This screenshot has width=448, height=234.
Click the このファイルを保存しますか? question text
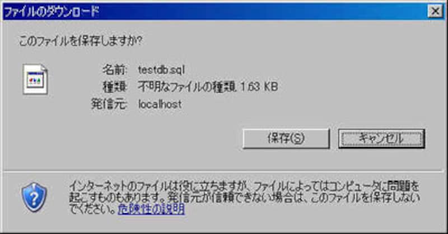click(80, 41)
